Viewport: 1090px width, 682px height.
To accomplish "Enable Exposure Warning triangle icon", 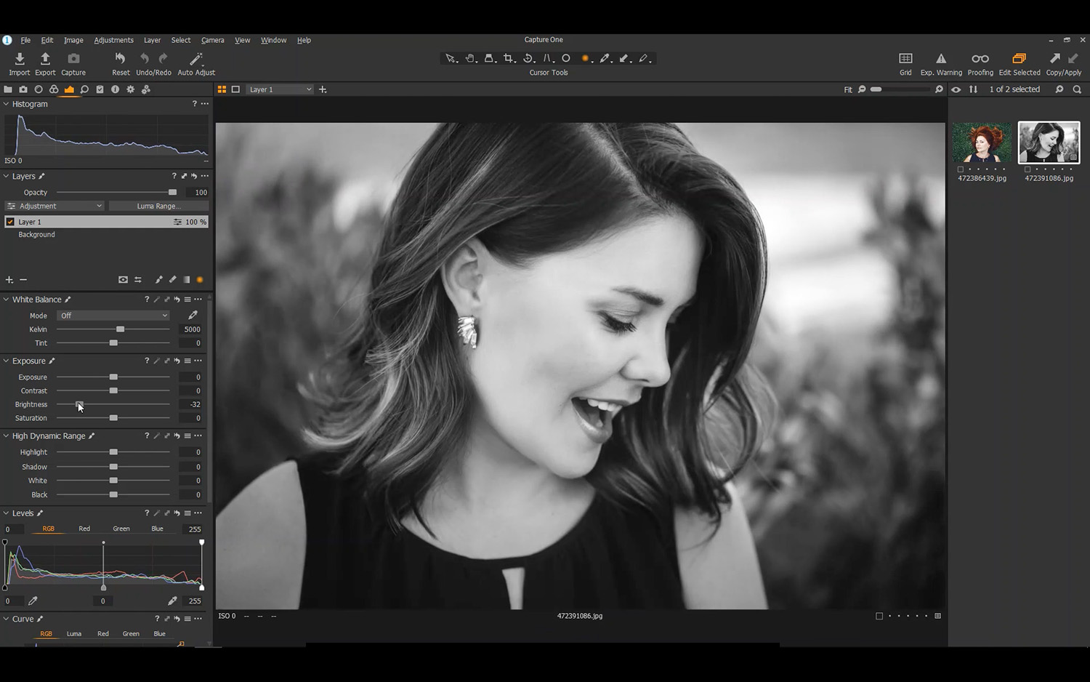I will click(941, 59).
